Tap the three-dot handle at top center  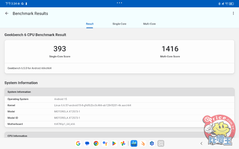coord(119,3)
